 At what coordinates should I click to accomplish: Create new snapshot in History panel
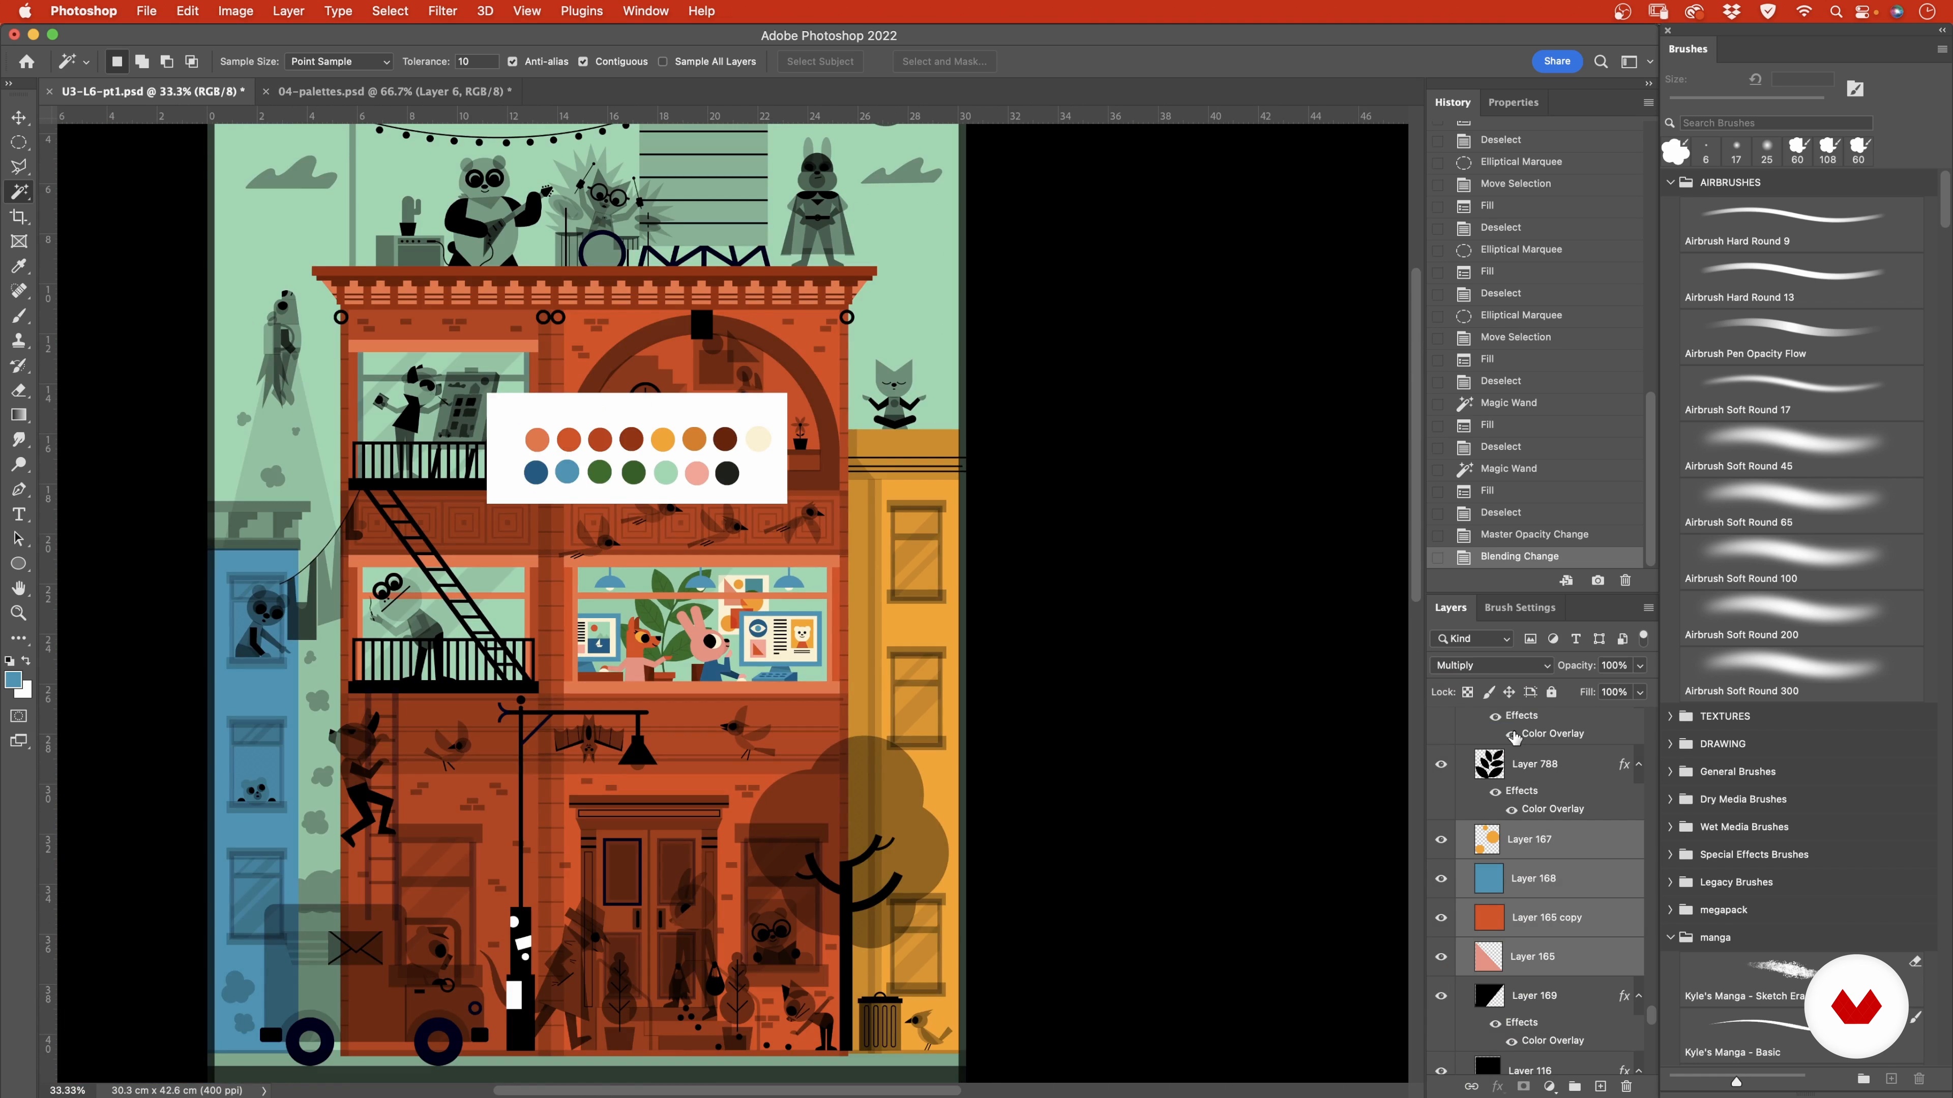[1597, 581]
